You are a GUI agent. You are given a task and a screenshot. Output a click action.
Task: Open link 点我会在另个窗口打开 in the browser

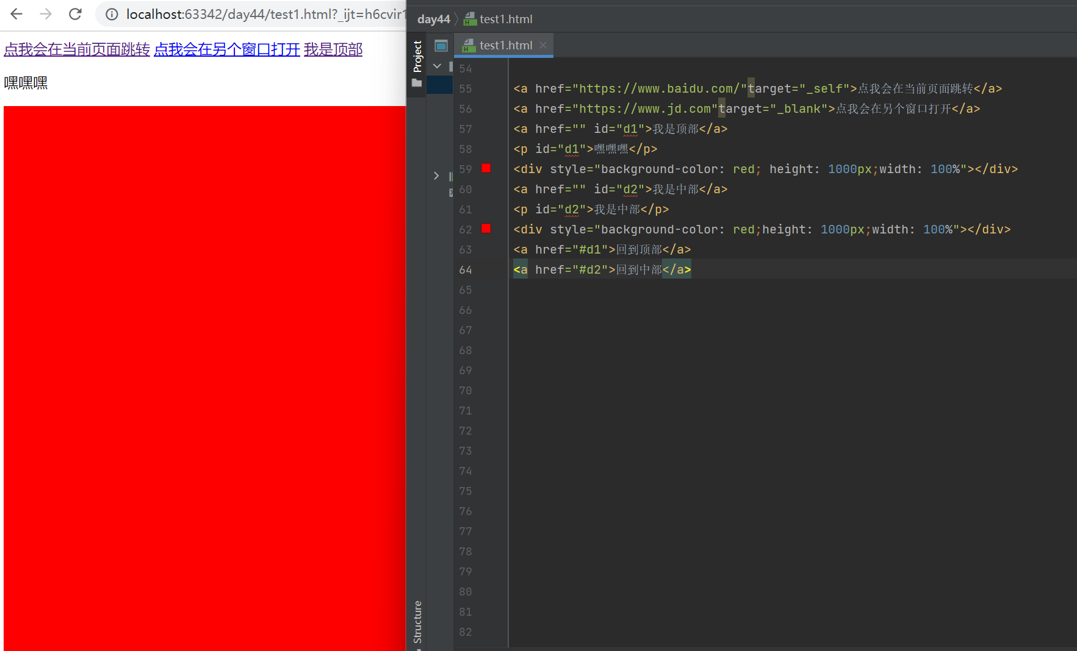pyautogui.click(x=227, y=49)
